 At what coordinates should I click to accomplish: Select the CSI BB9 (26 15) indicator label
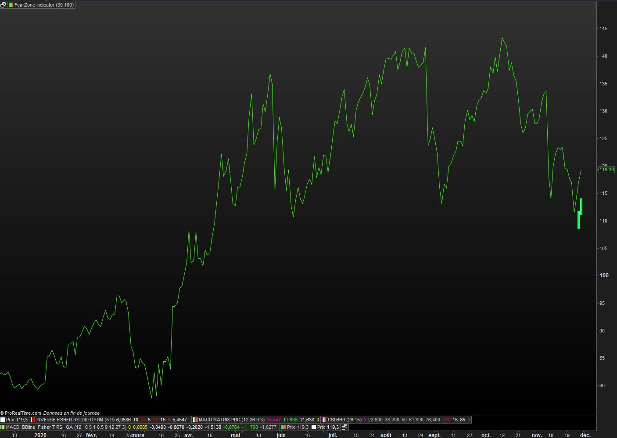pyautogui.click(x=344, y=420)
